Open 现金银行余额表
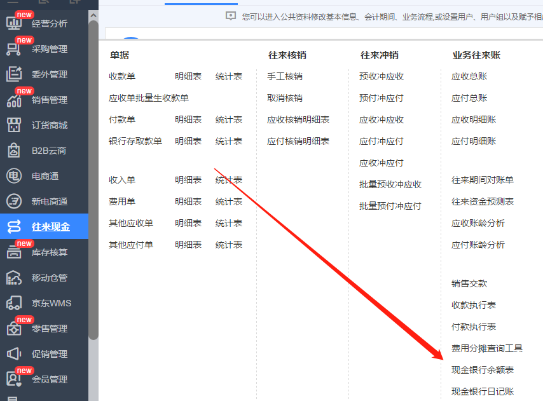The height and width of the screenshot is (401, 543). coord(483,370)
